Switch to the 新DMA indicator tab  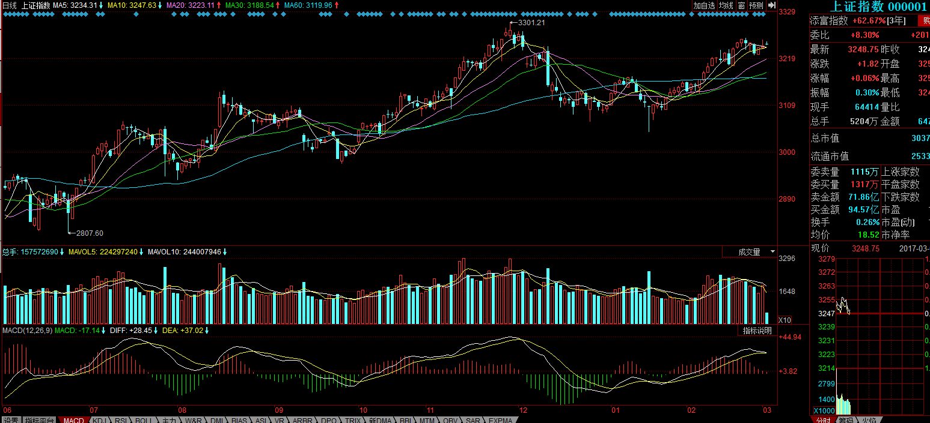381,420
